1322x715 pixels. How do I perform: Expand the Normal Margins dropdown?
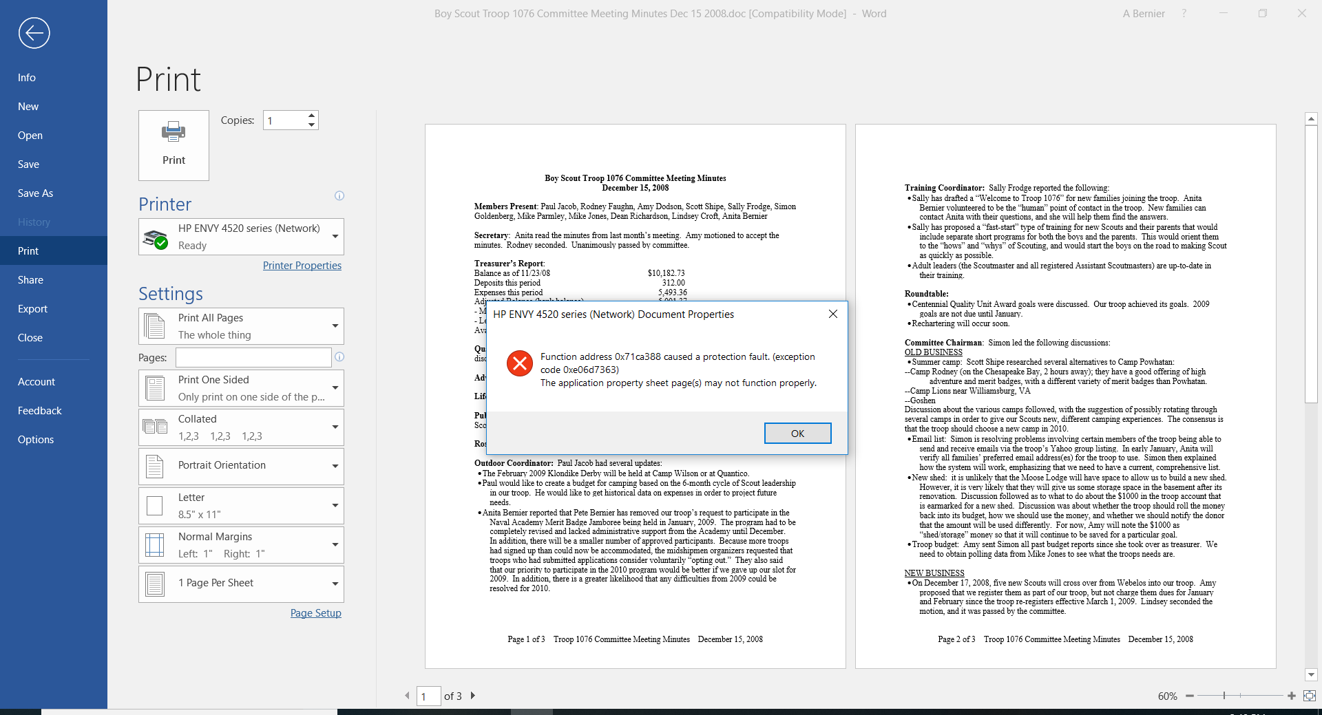tap(241, 545)
